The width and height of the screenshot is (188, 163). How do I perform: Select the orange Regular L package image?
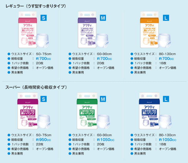click(149, 30)
